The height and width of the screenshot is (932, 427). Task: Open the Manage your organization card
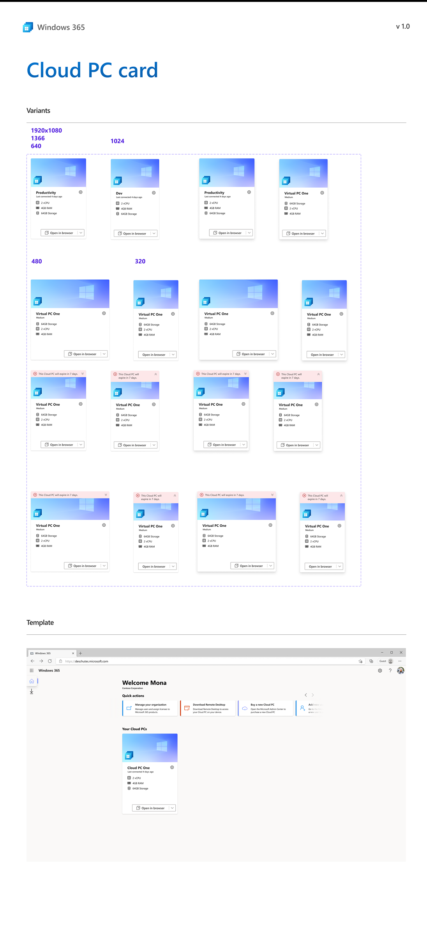[x=150, y=708]
